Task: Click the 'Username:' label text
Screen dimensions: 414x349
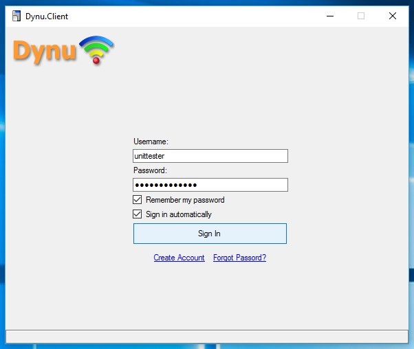Action: point(151,142)
